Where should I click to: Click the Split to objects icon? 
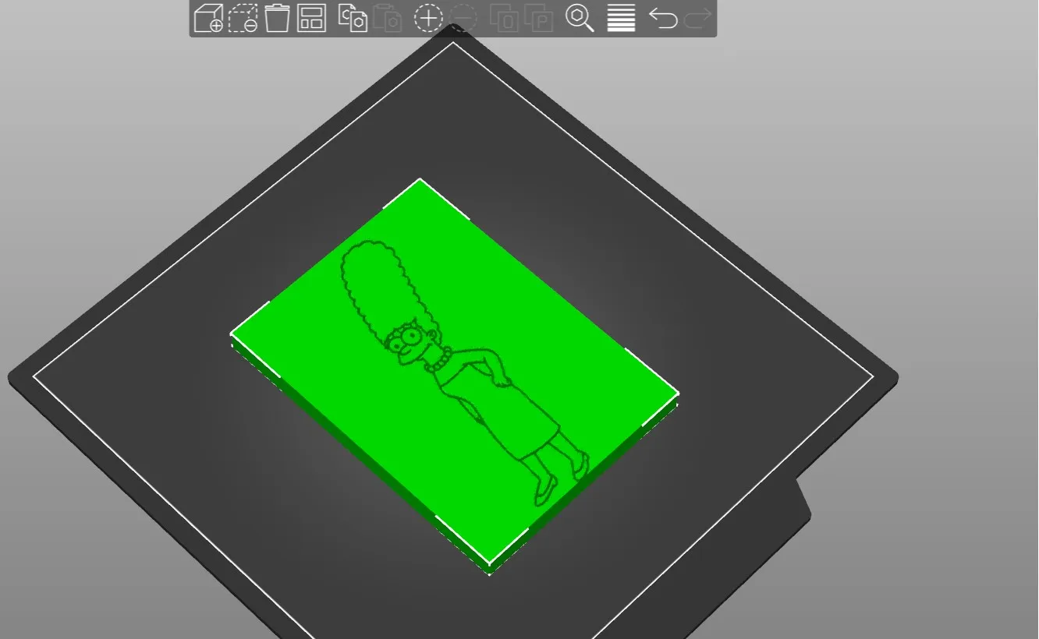click(x=504, y=18)
